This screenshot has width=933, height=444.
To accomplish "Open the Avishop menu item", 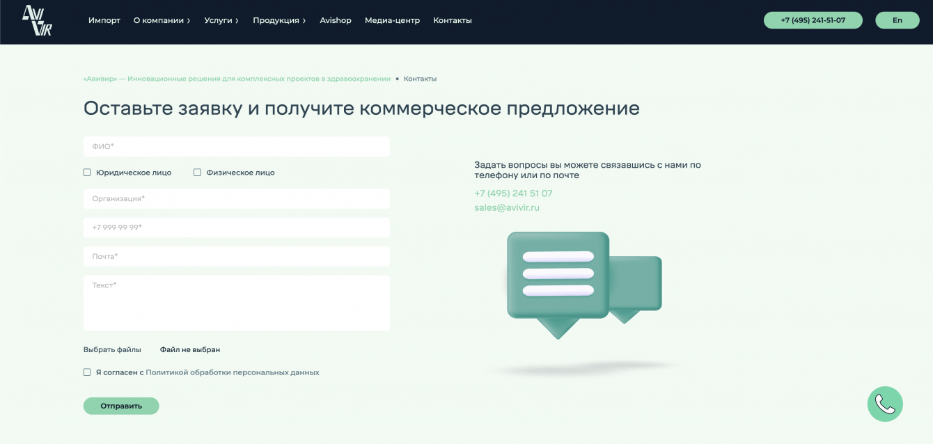I will [336, 20].
